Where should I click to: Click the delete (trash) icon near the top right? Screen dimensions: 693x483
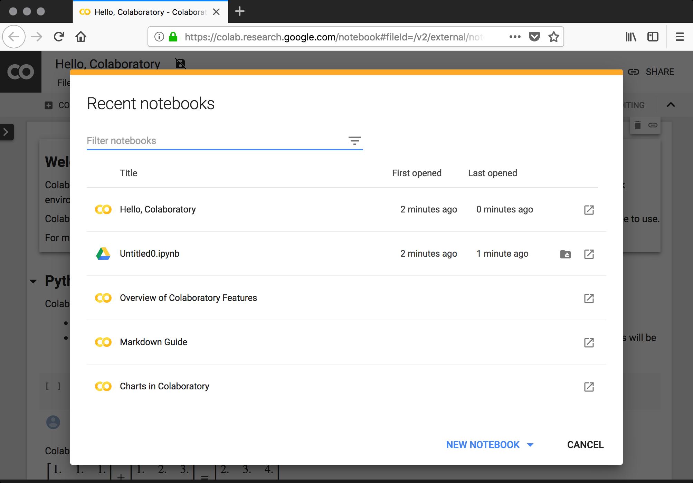(x=637, y=125)
